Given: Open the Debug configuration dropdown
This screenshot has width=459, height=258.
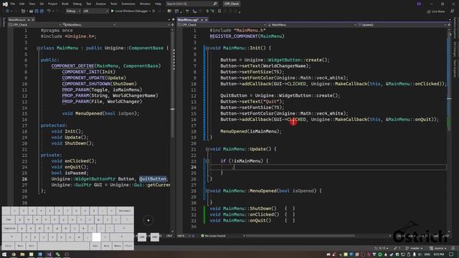Looking at the screenshot, I should click(x=73, y=11).
